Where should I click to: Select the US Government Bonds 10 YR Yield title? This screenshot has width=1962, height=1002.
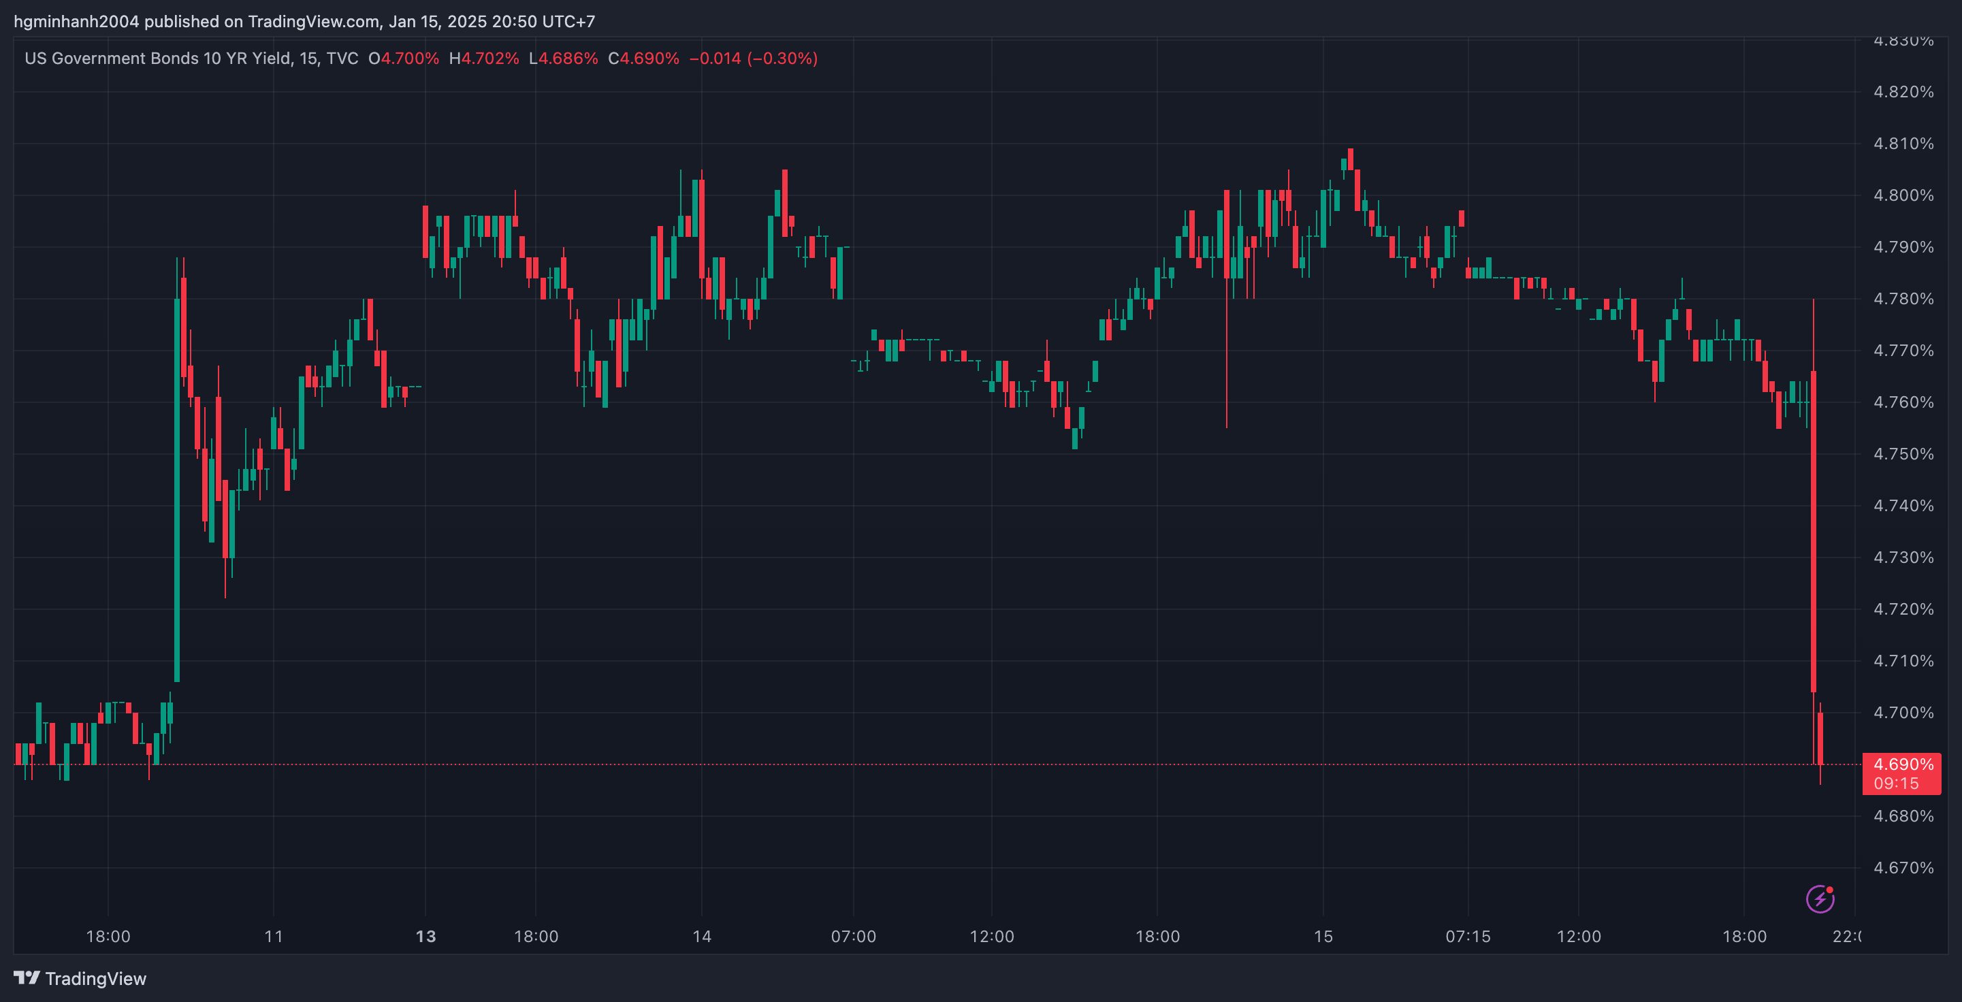click(158, 59)
